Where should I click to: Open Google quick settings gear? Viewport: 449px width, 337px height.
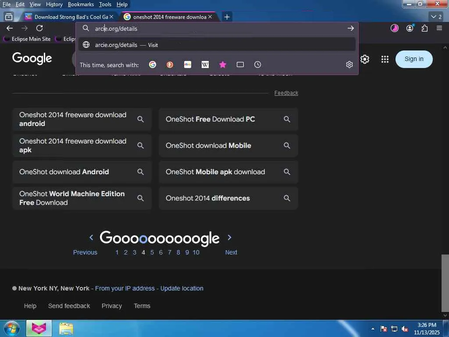[x=364, y=59]
